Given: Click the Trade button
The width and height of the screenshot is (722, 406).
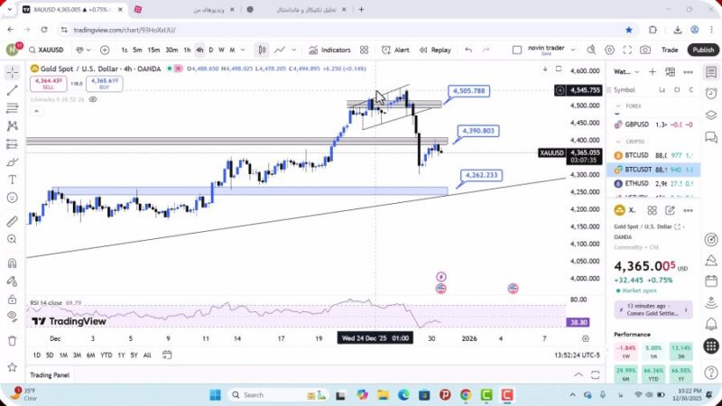Looking at the screenshot, I should pos(670,51).
